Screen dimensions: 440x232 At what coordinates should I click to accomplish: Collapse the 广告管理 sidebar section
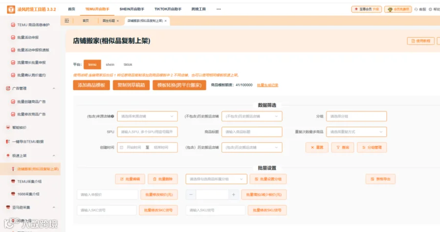click(54, 88)
